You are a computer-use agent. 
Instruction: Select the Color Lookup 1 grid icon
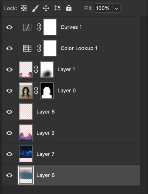coord(27,48)
